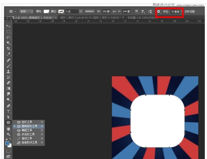Select the Rectangular Marquee tool

(x=8, y=32)
